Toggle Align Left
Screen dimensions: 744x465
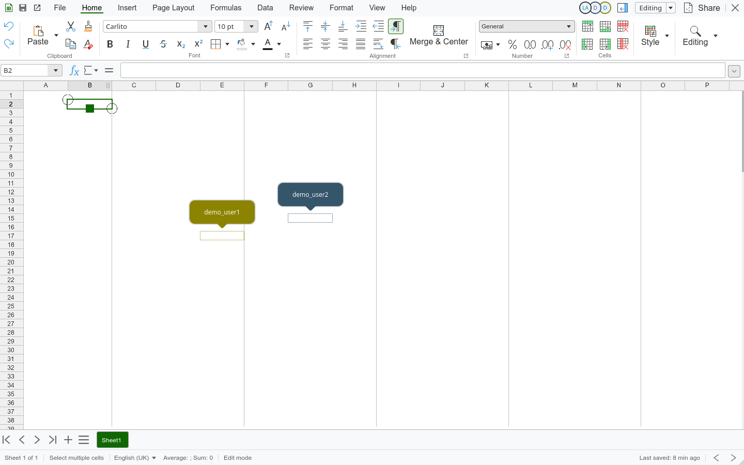click(x=308, y=44)
